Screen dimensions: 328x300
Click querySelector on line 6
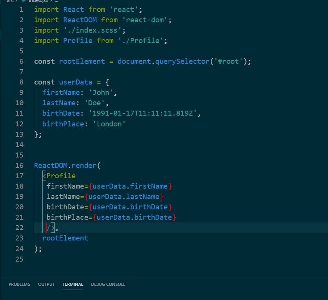coord(182,61)
